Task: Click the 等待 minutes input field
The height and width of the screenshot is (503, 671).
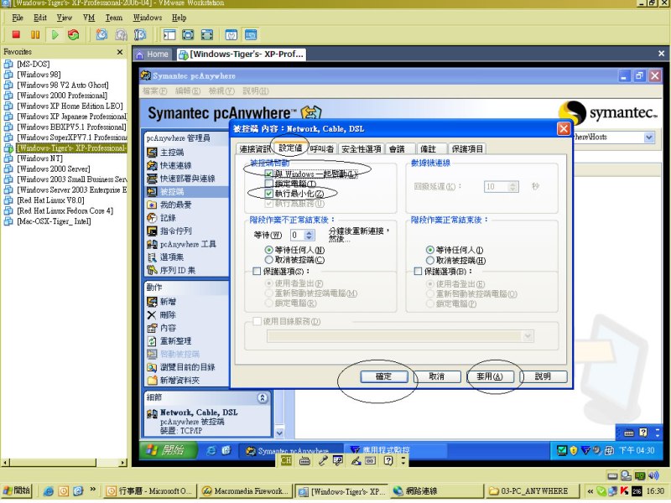Action: [x=297, y=235]
